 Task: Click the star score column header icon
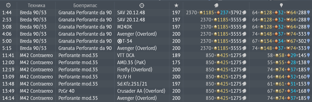click(176, 5)
